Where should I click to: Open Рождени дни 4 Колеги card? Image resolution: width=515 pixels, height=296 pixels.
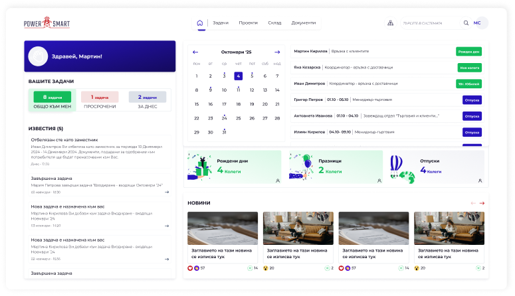(x=234, y=167)
